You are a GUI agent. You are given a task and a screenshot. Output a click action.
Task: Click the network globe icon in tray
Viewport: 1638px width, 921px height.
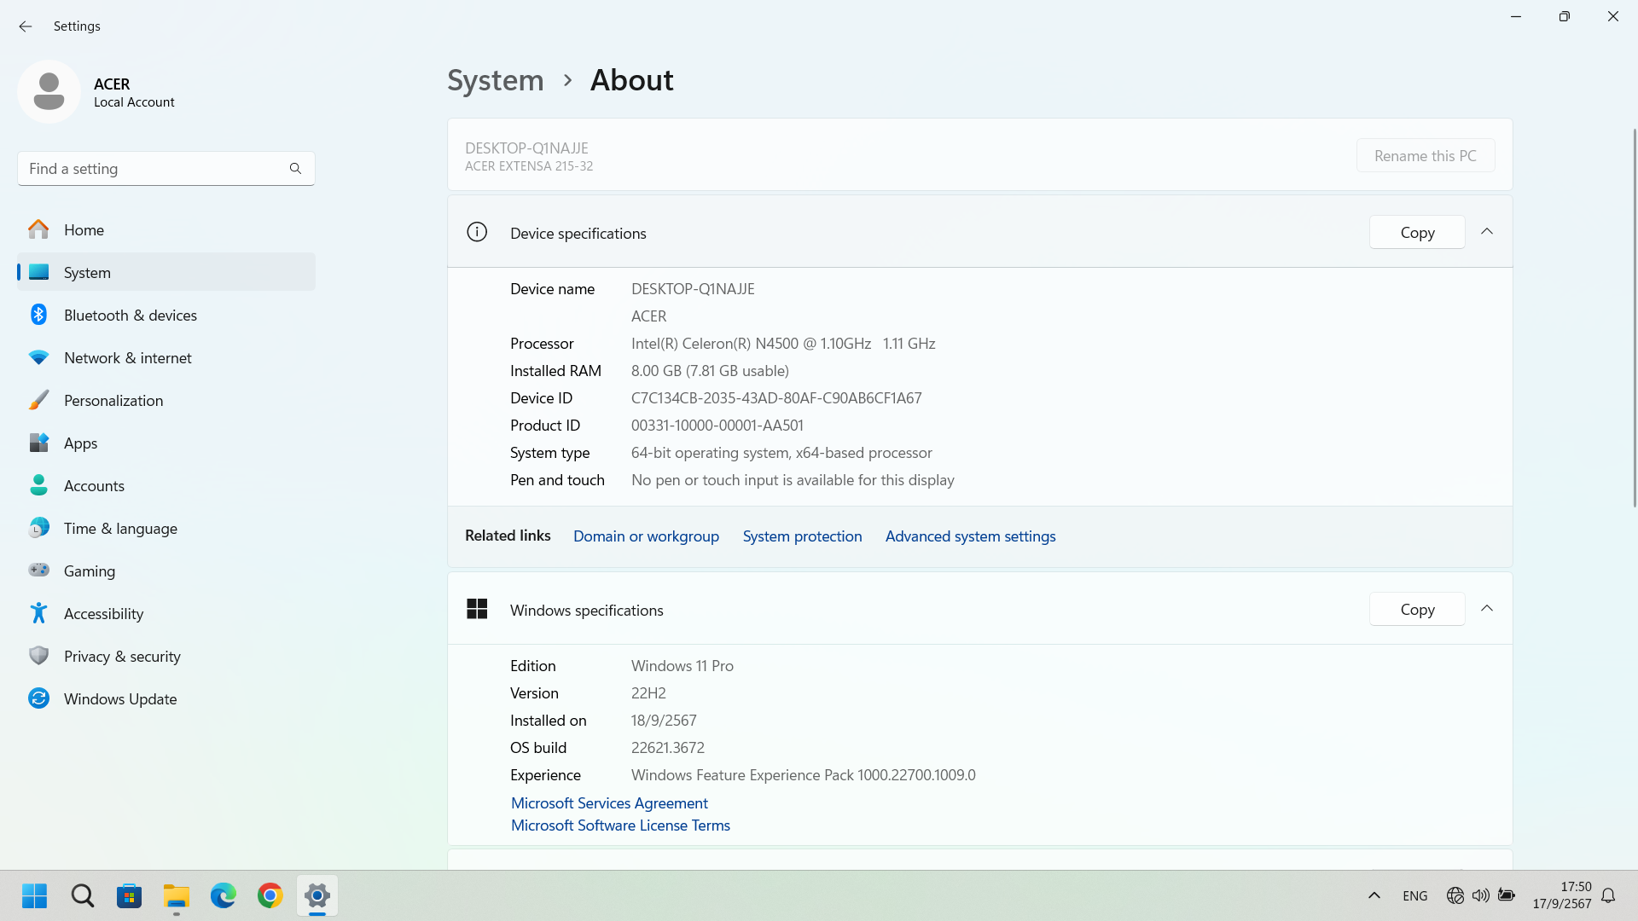[x=1455, y=895]
